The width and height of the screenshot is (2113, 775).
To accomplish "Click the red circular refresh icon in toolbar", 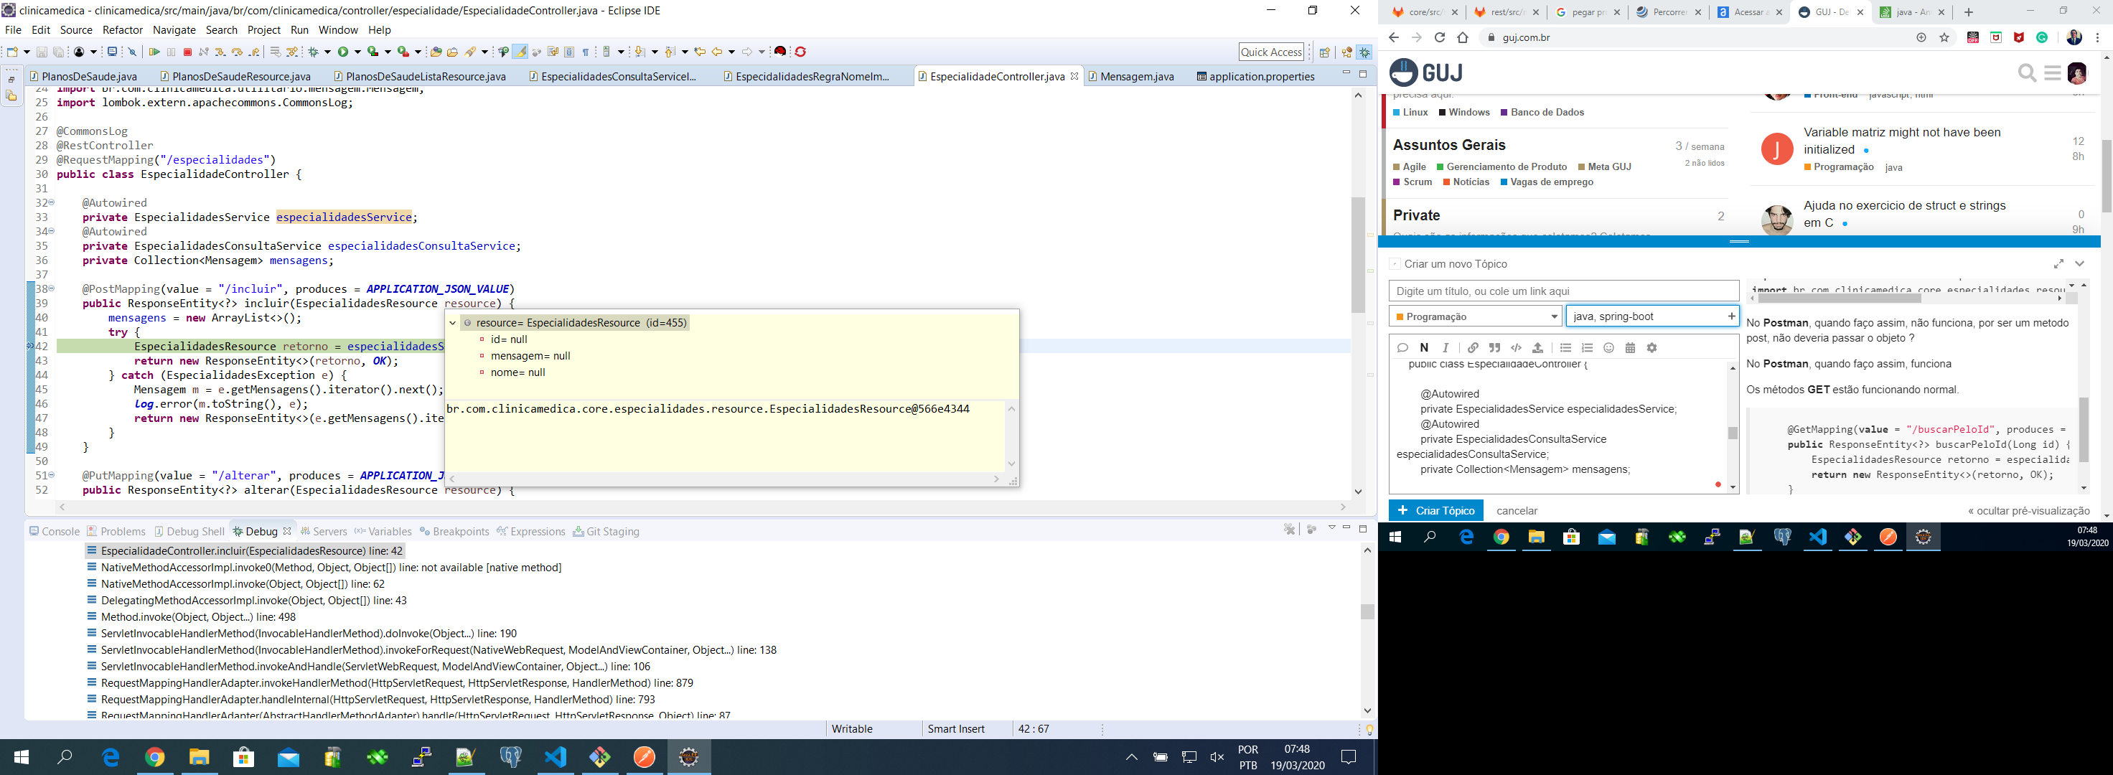I will tap(800, 52).
